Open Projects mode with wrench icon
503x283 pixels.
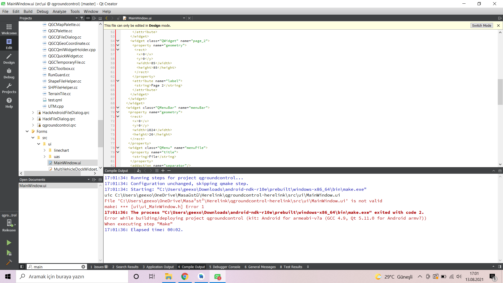pos(9,88)
